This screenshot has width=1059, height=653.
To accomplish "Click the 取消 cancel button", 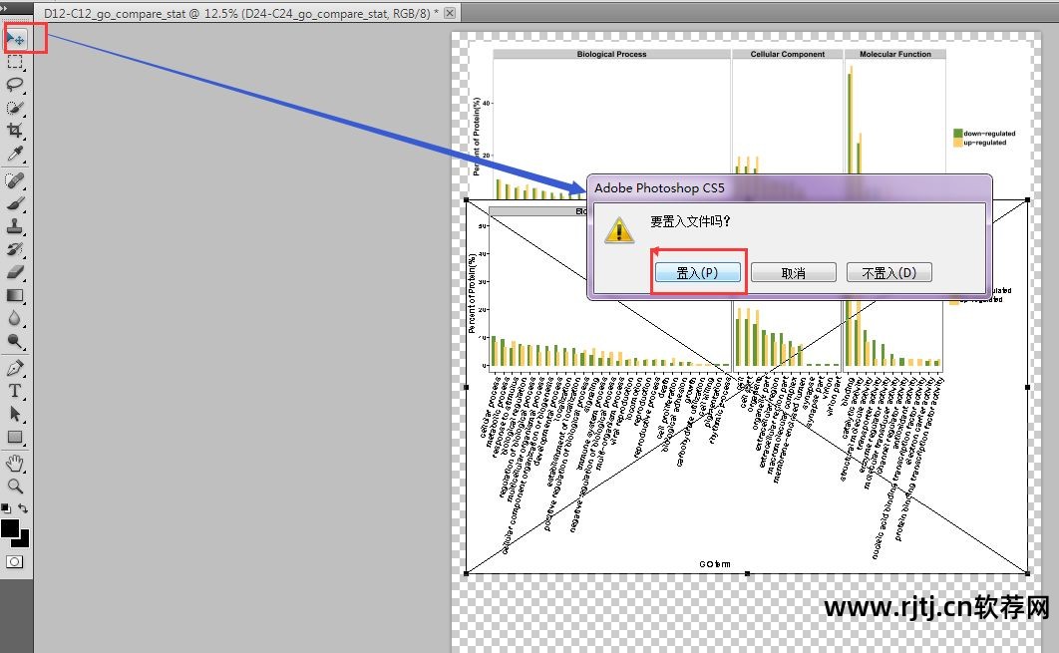I will tap(793, 273).
